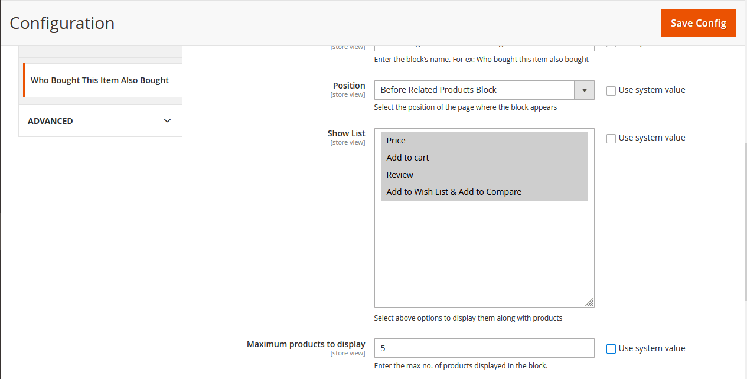
Task: Click the Position field label
Action: [349, 86]
